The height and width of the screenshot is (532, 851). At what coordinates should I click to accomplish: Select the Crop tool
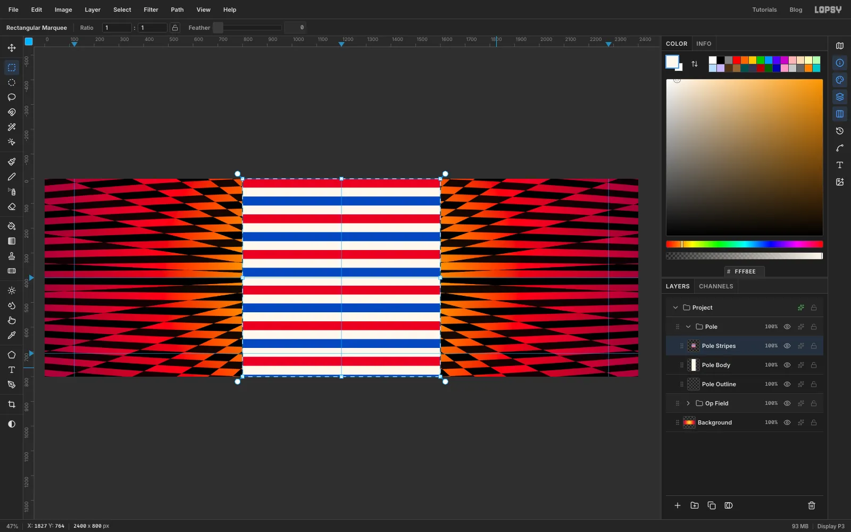pos(12,404)
